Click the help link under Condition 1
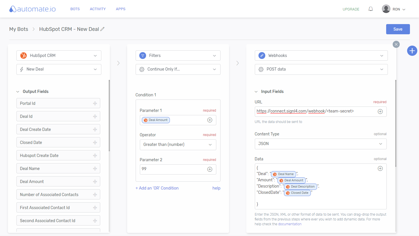Viewport: 419px width, 236px height. [216, 188]
